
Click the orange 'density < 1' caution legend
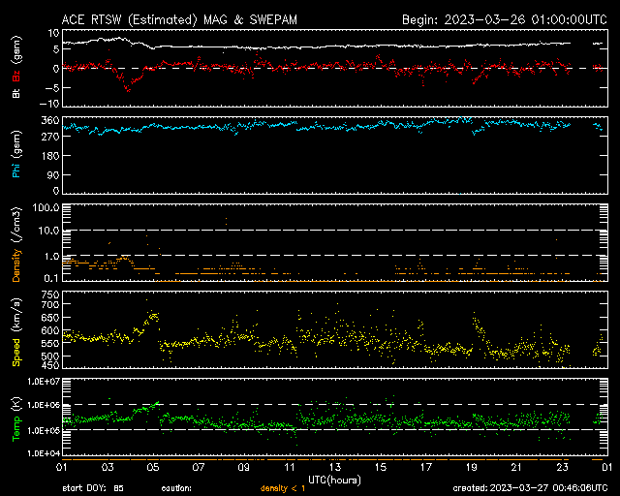click(281, 489)
